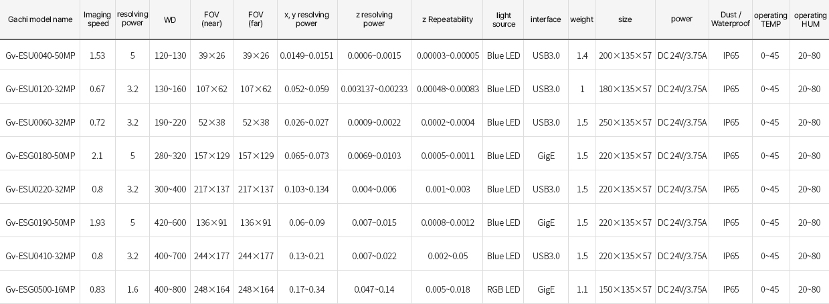Select the 150×135×57 size cell
Screen dimensions: 829x304
pos(625,289)
